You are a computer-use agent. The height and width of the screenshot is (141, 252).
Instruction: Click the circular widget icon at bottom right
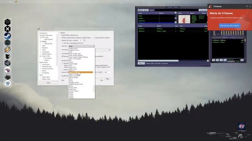241,136
